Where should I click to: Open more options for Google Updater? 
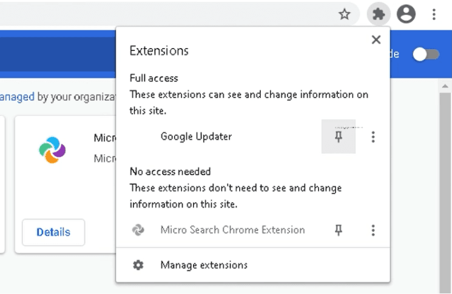click(373, 137)
